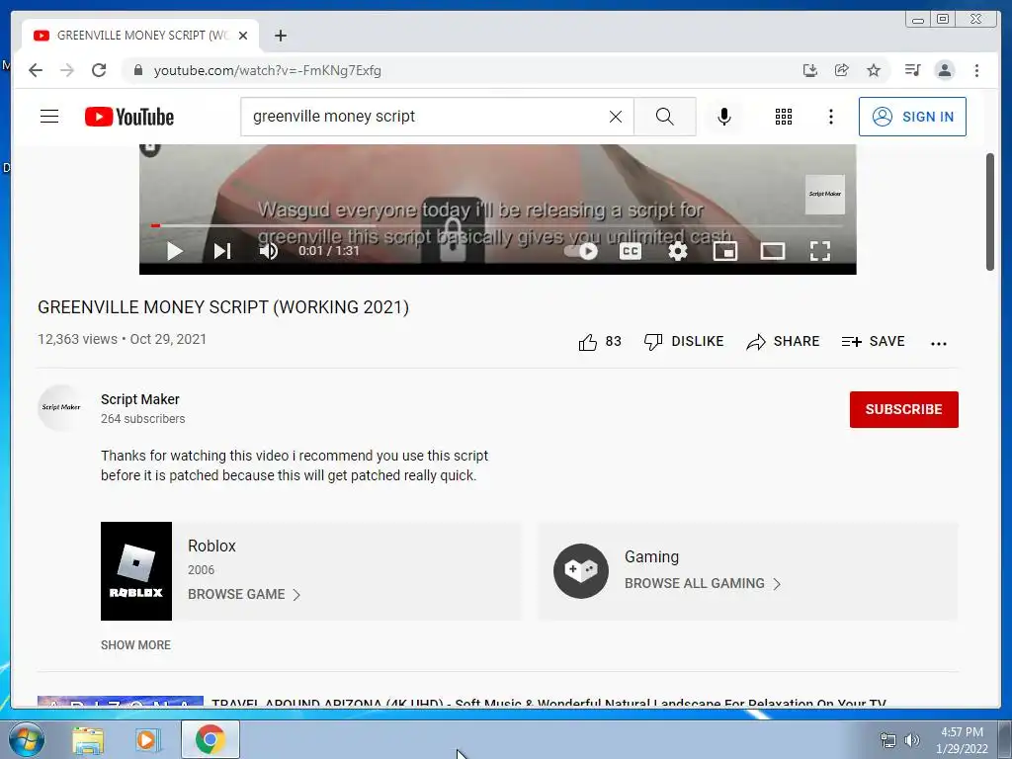The height and width of the screenshot is (759, 1012).
Task: Open video settings gear
Action: (678, 250)
